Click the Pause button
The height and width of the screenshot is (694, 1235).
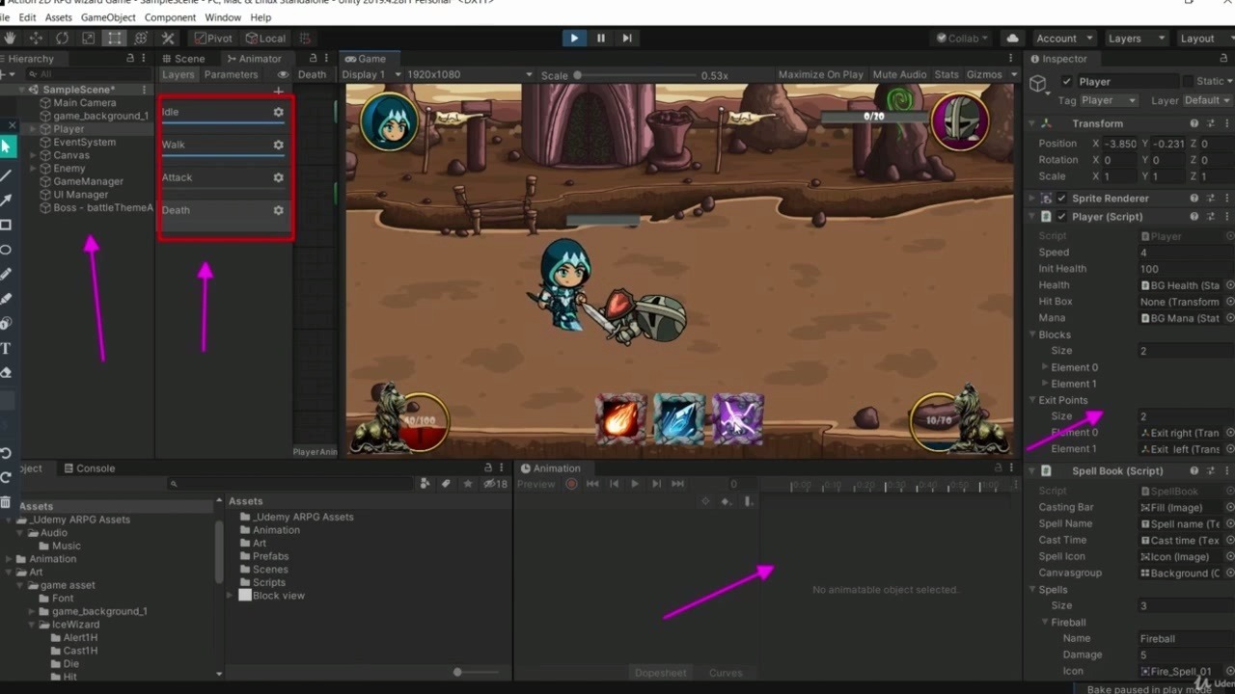point(600,38)
